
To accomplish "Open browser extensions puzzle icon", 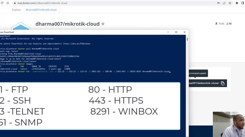I will [237, 3].
